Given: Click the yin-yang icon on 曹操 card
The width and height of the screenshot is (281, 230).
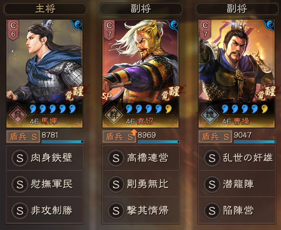Looking at the screenshot, I should pyautogui.click(x=270, y=24).
